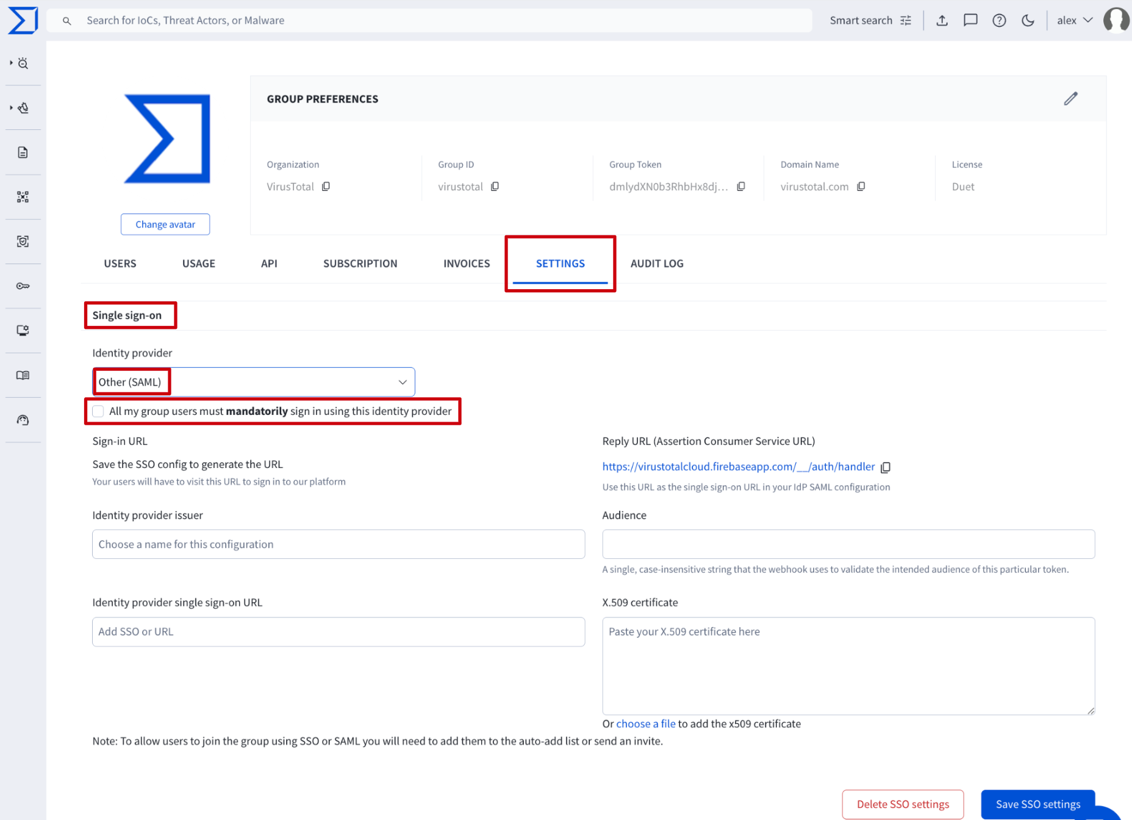1132x820 pixels.
Task: Focus the IoCs search input field
Action: (x=429, y=21)
